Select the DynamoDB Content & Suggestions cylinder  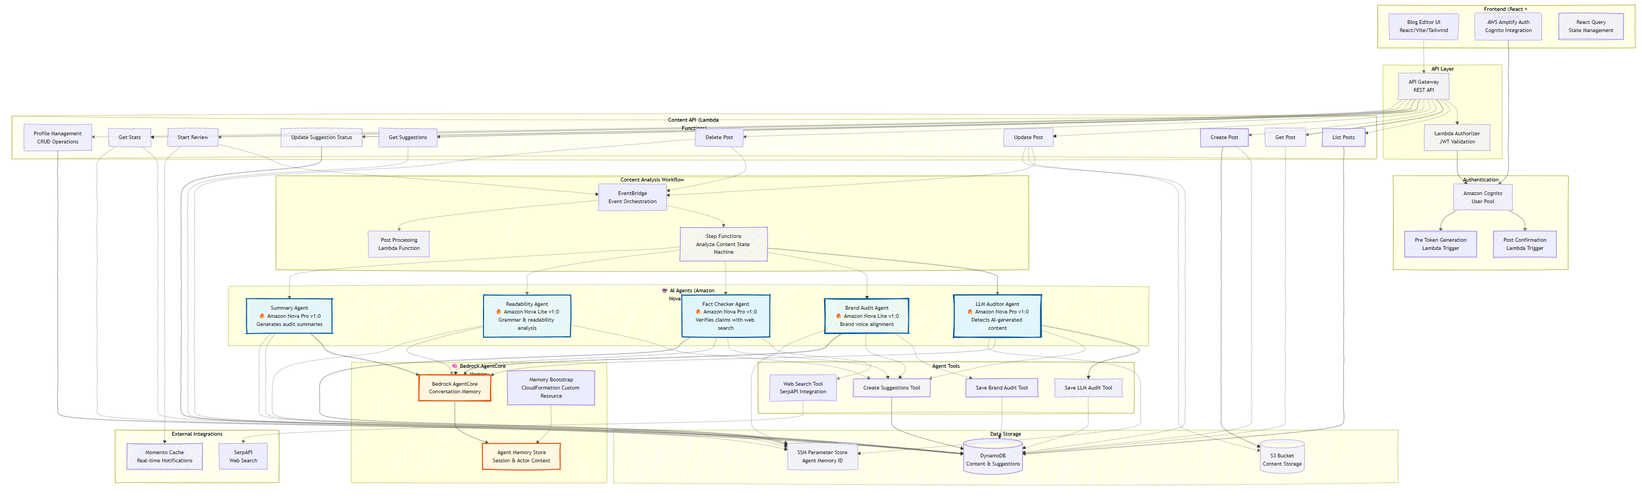(993, 456)
